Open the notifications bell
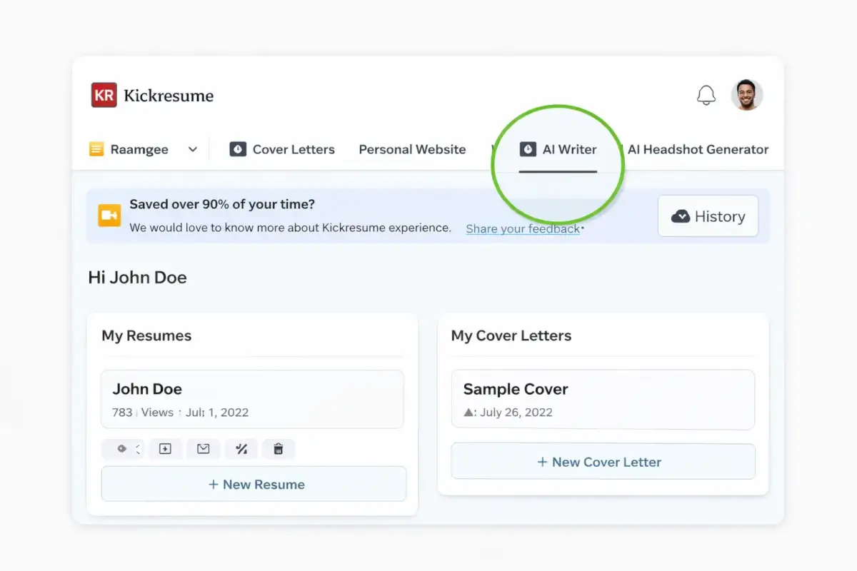Image resolution: width=857 pixels, height=571 pixels. pyautogui.click(x=706, y=95)
